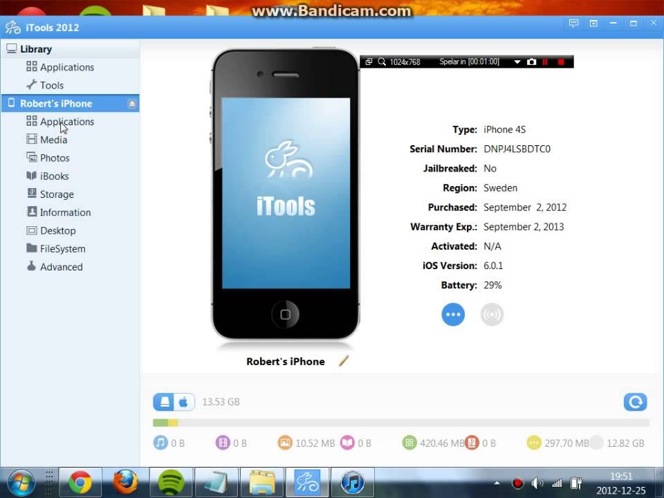Click the Bandicam magnifier icon
664x498 pixels.
pyautogui.click(x=382, y=62)
